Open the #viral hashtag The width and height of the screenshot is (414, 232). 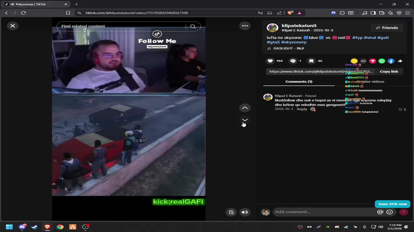coord(370,38)
